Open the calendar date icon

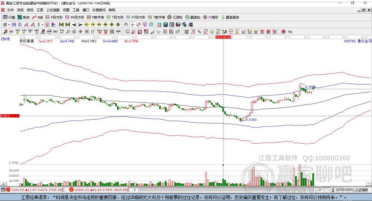click(159, 25)
